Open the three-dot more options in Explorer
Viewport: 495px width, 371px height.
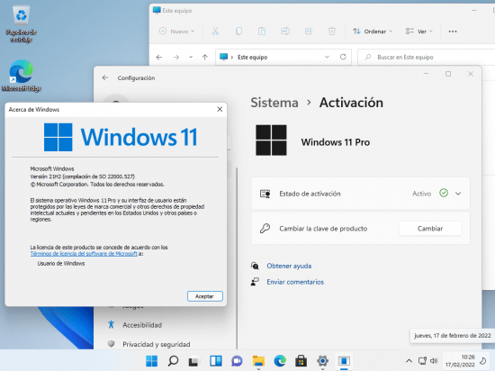tap(453, 32)
